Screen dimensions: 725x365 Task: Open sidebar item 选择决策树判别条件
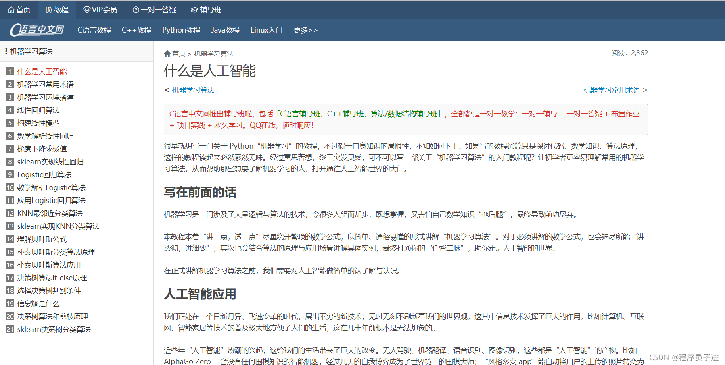coord(49,290)
